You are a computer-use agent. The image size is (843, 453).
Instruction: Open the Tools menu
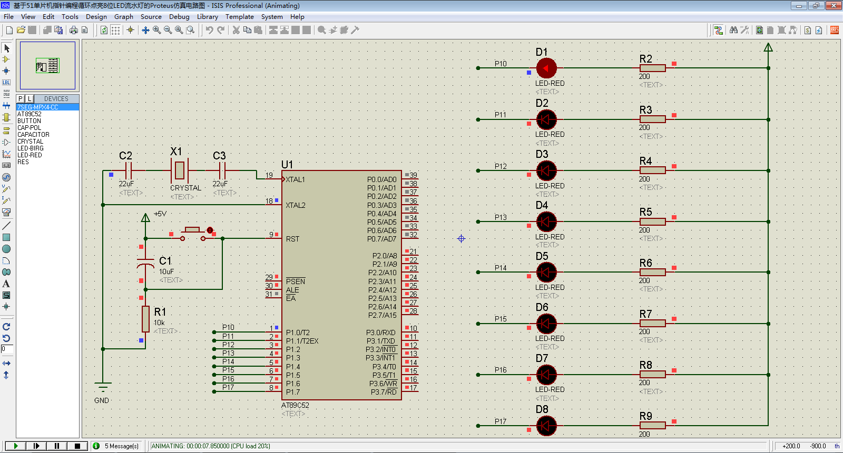70,16
